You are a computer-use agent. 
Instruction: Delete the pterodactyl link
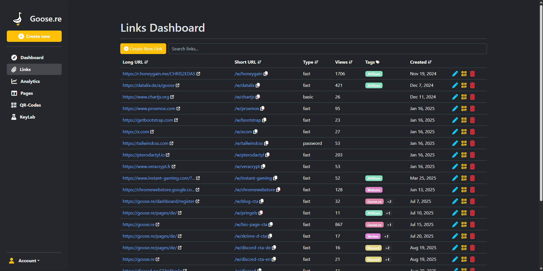(472, 155)
